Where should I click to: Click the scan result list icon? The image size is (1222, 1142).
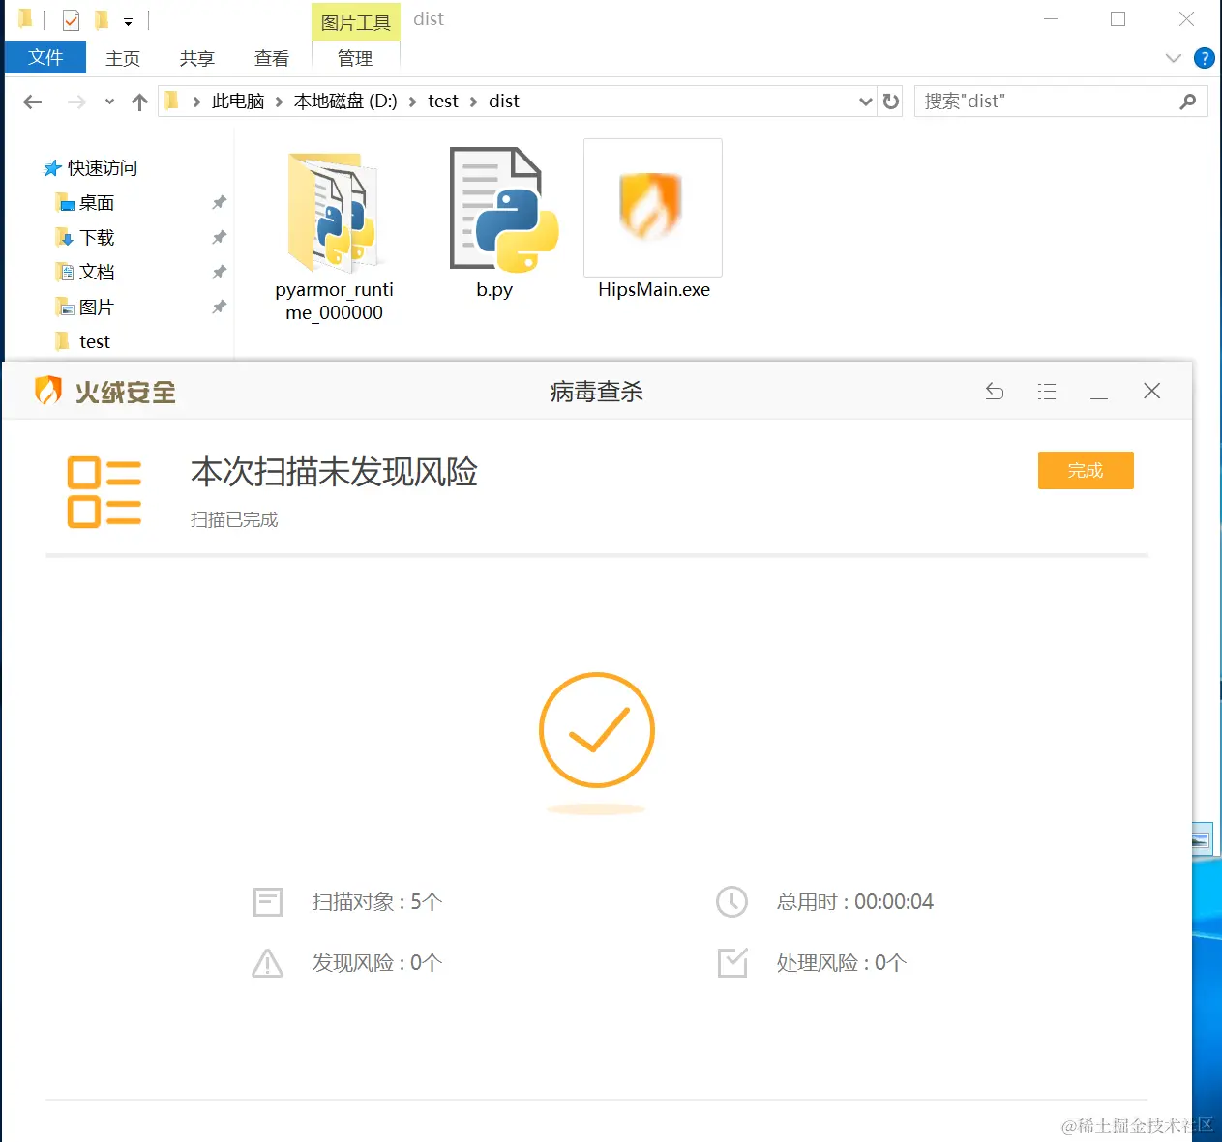click(x=104, y=491)
